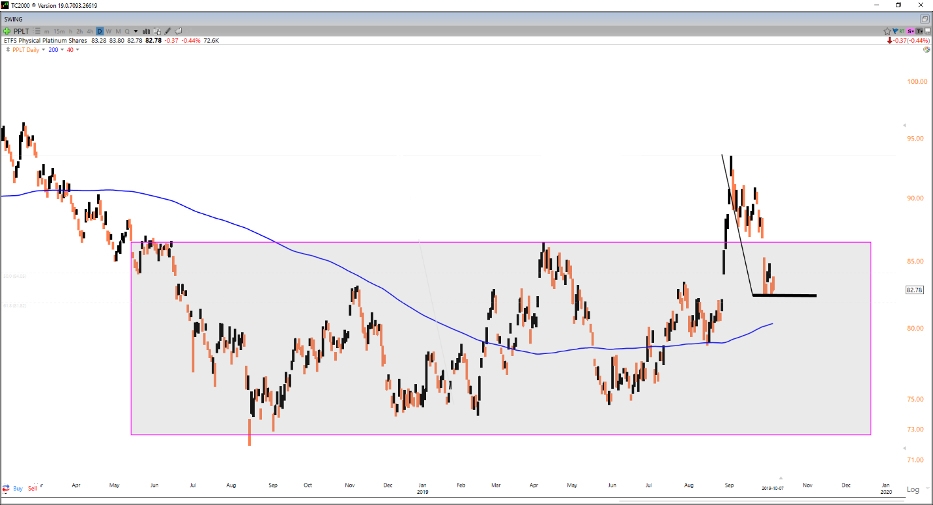Viewport: 933px width, 505px height.
Task: Click the eraser icon in the chart toolbar
Action: pyautogui.click(x=179, y=31)
